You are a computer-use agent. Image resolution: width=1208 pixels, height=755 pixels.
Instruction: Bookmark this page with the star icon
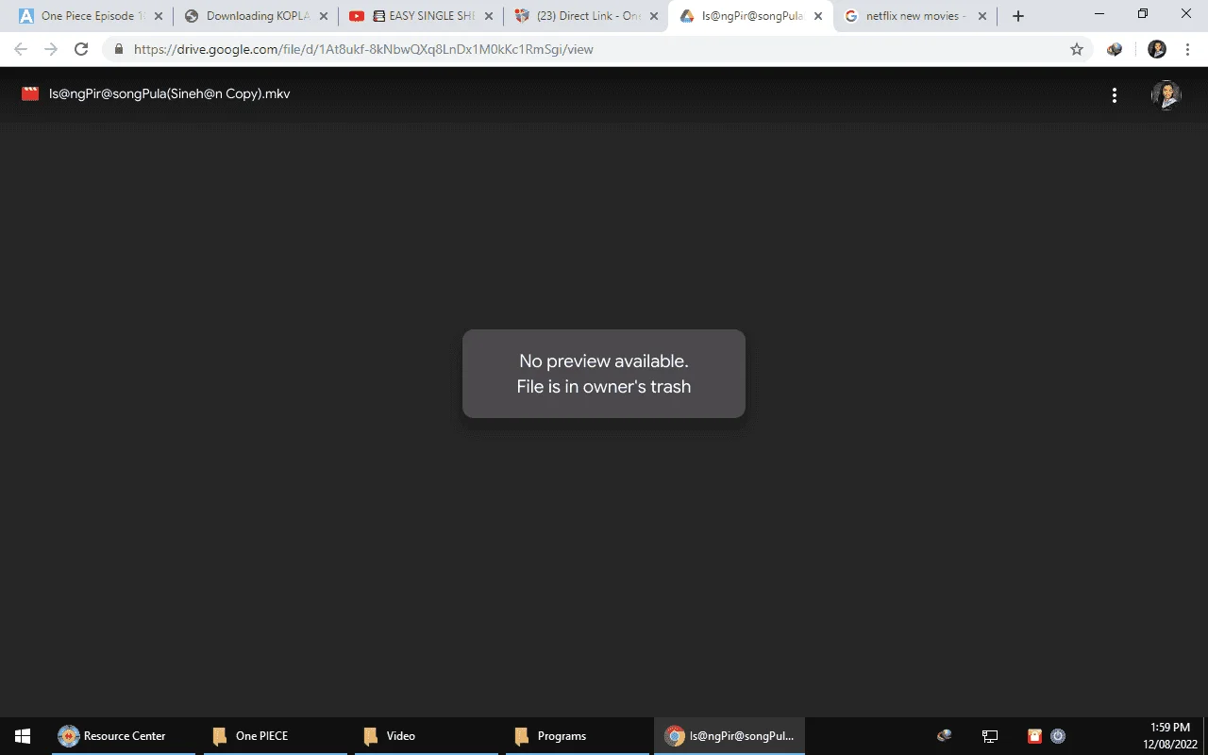[x=1077, y=49]
